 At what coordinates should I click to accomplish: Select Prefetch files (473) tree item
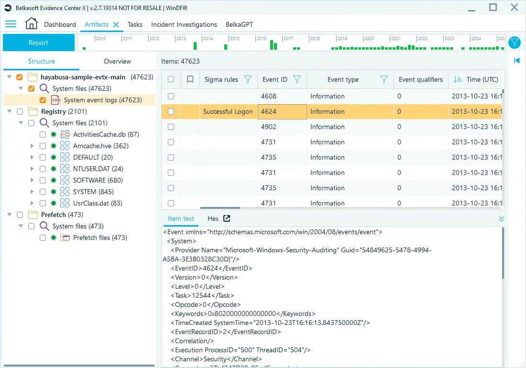click(x=100, y=238)
